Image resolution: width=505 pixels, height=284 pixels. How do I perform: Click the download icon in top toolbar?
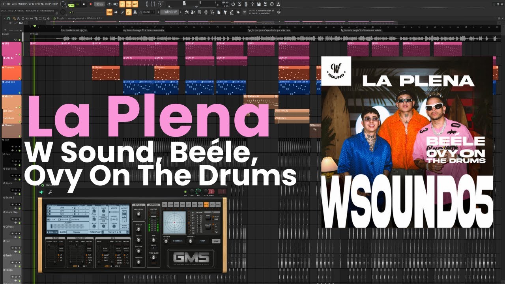278,4
